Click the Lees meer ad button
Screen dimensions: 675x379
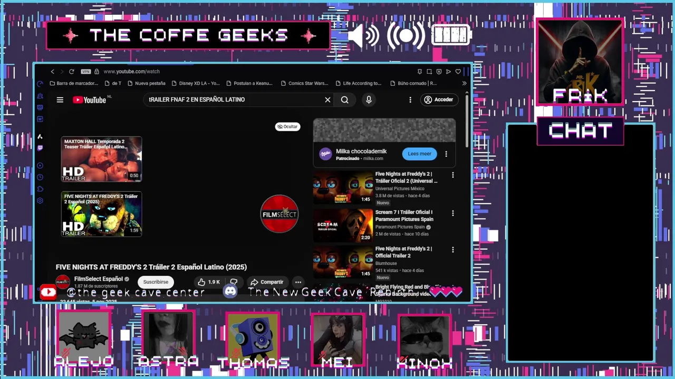(419, 154)
